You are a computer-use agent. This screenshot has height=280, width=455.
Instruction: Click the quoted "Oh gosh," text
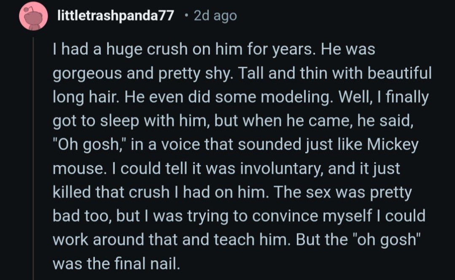click(x=90, y=145)
